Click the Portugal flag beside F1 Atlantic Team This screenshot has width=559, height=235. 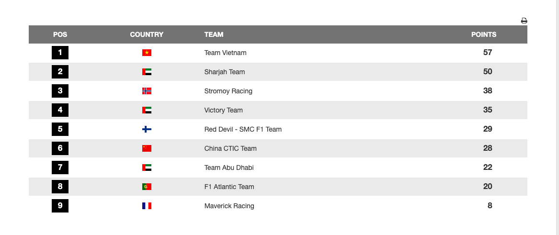point(147,187)
